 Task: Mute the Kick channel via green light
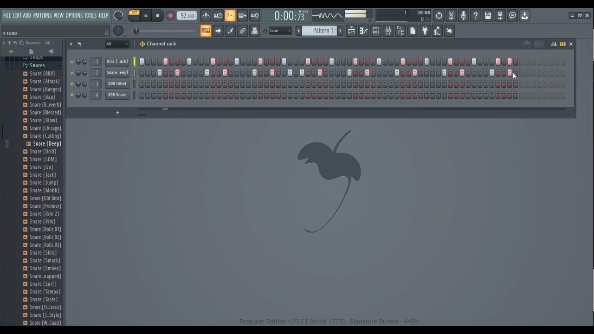72,62
